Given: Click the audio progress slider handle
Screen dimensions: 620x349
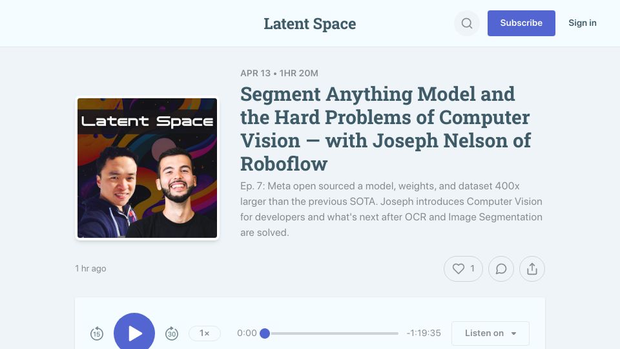Looking at the screenshot, I should (265, 333).
